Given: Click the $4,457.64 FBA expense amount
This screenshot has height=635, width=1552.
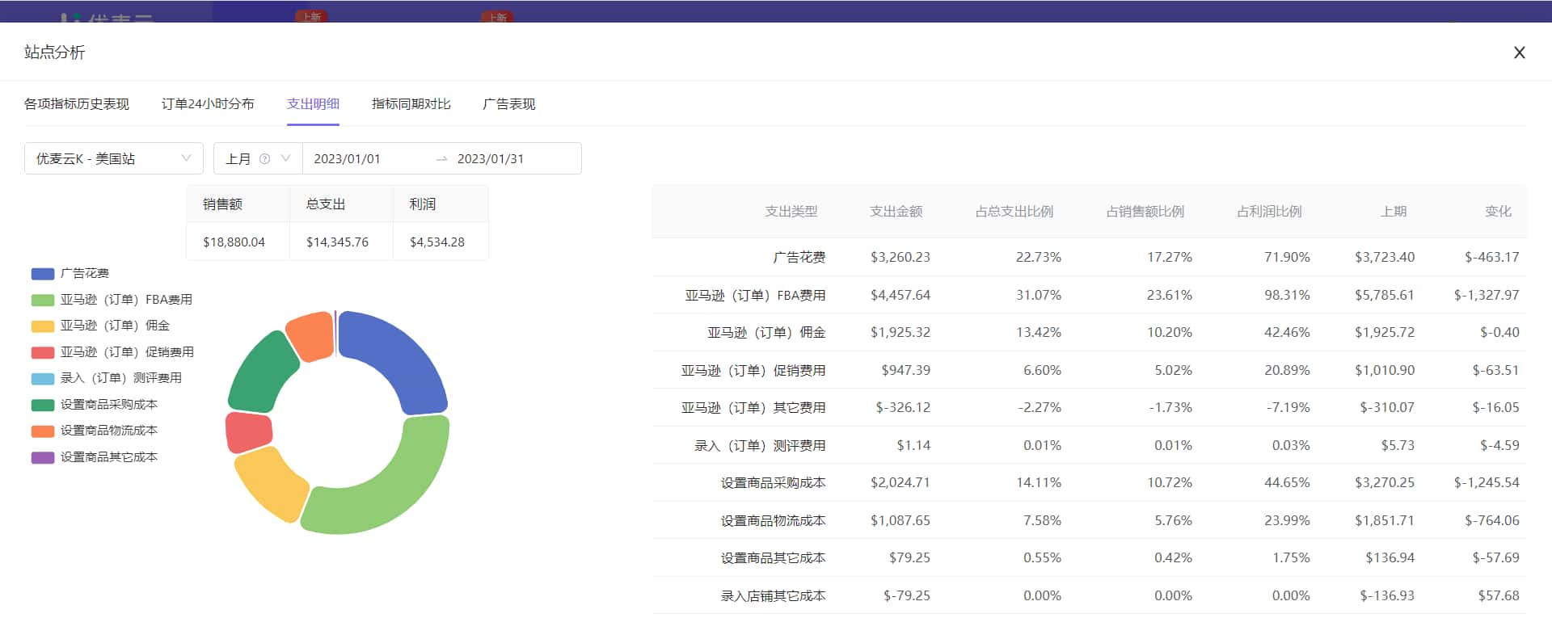Looking at the screenshot, I should 900,295.
